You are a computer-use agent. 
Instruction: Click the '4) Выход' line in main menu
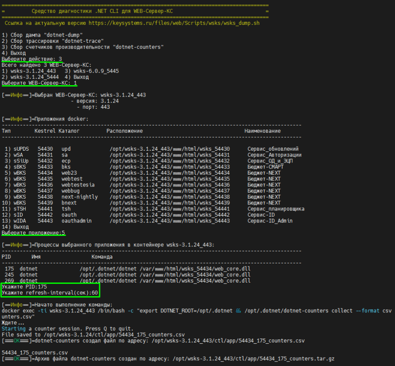tap(14, 53)
